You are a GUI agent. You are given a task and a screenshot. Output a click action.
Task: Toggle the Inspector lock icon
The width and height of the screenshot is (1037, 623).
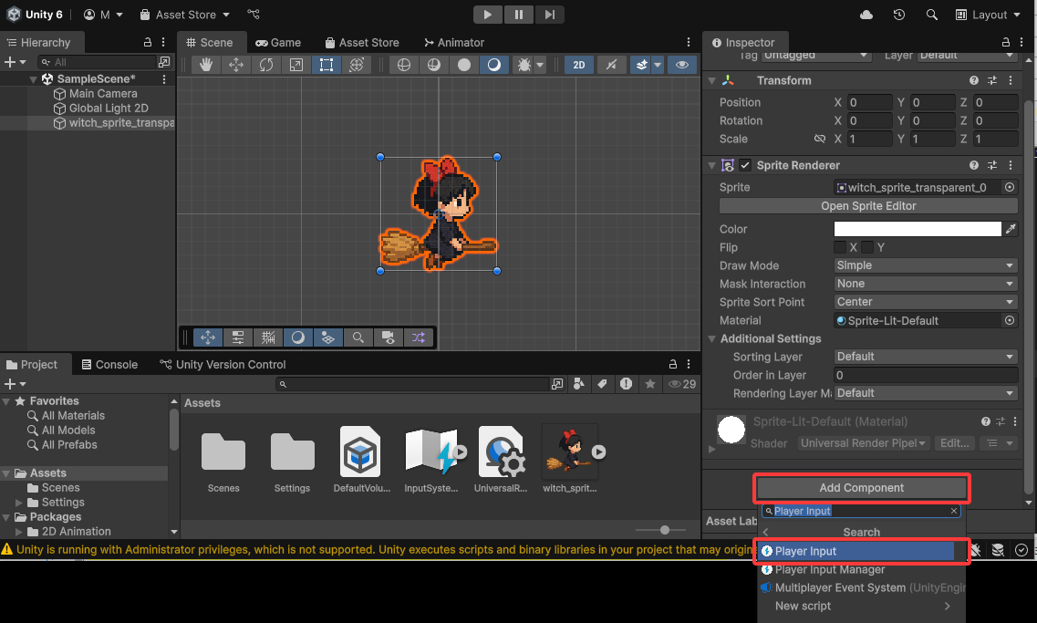pos(1005,42)
